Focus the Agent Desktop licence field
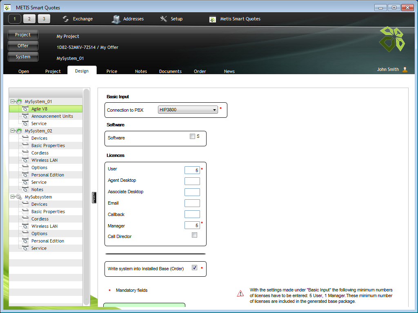Viewport: 418px width, 313px height. click(x=192, y=181)
